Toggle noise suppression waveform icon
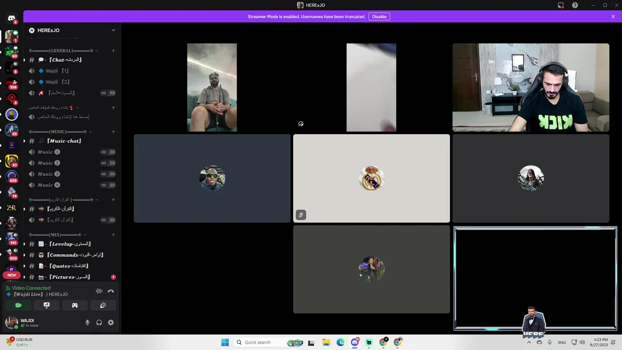This screenshot has height=350, width=622. [99, 291]
